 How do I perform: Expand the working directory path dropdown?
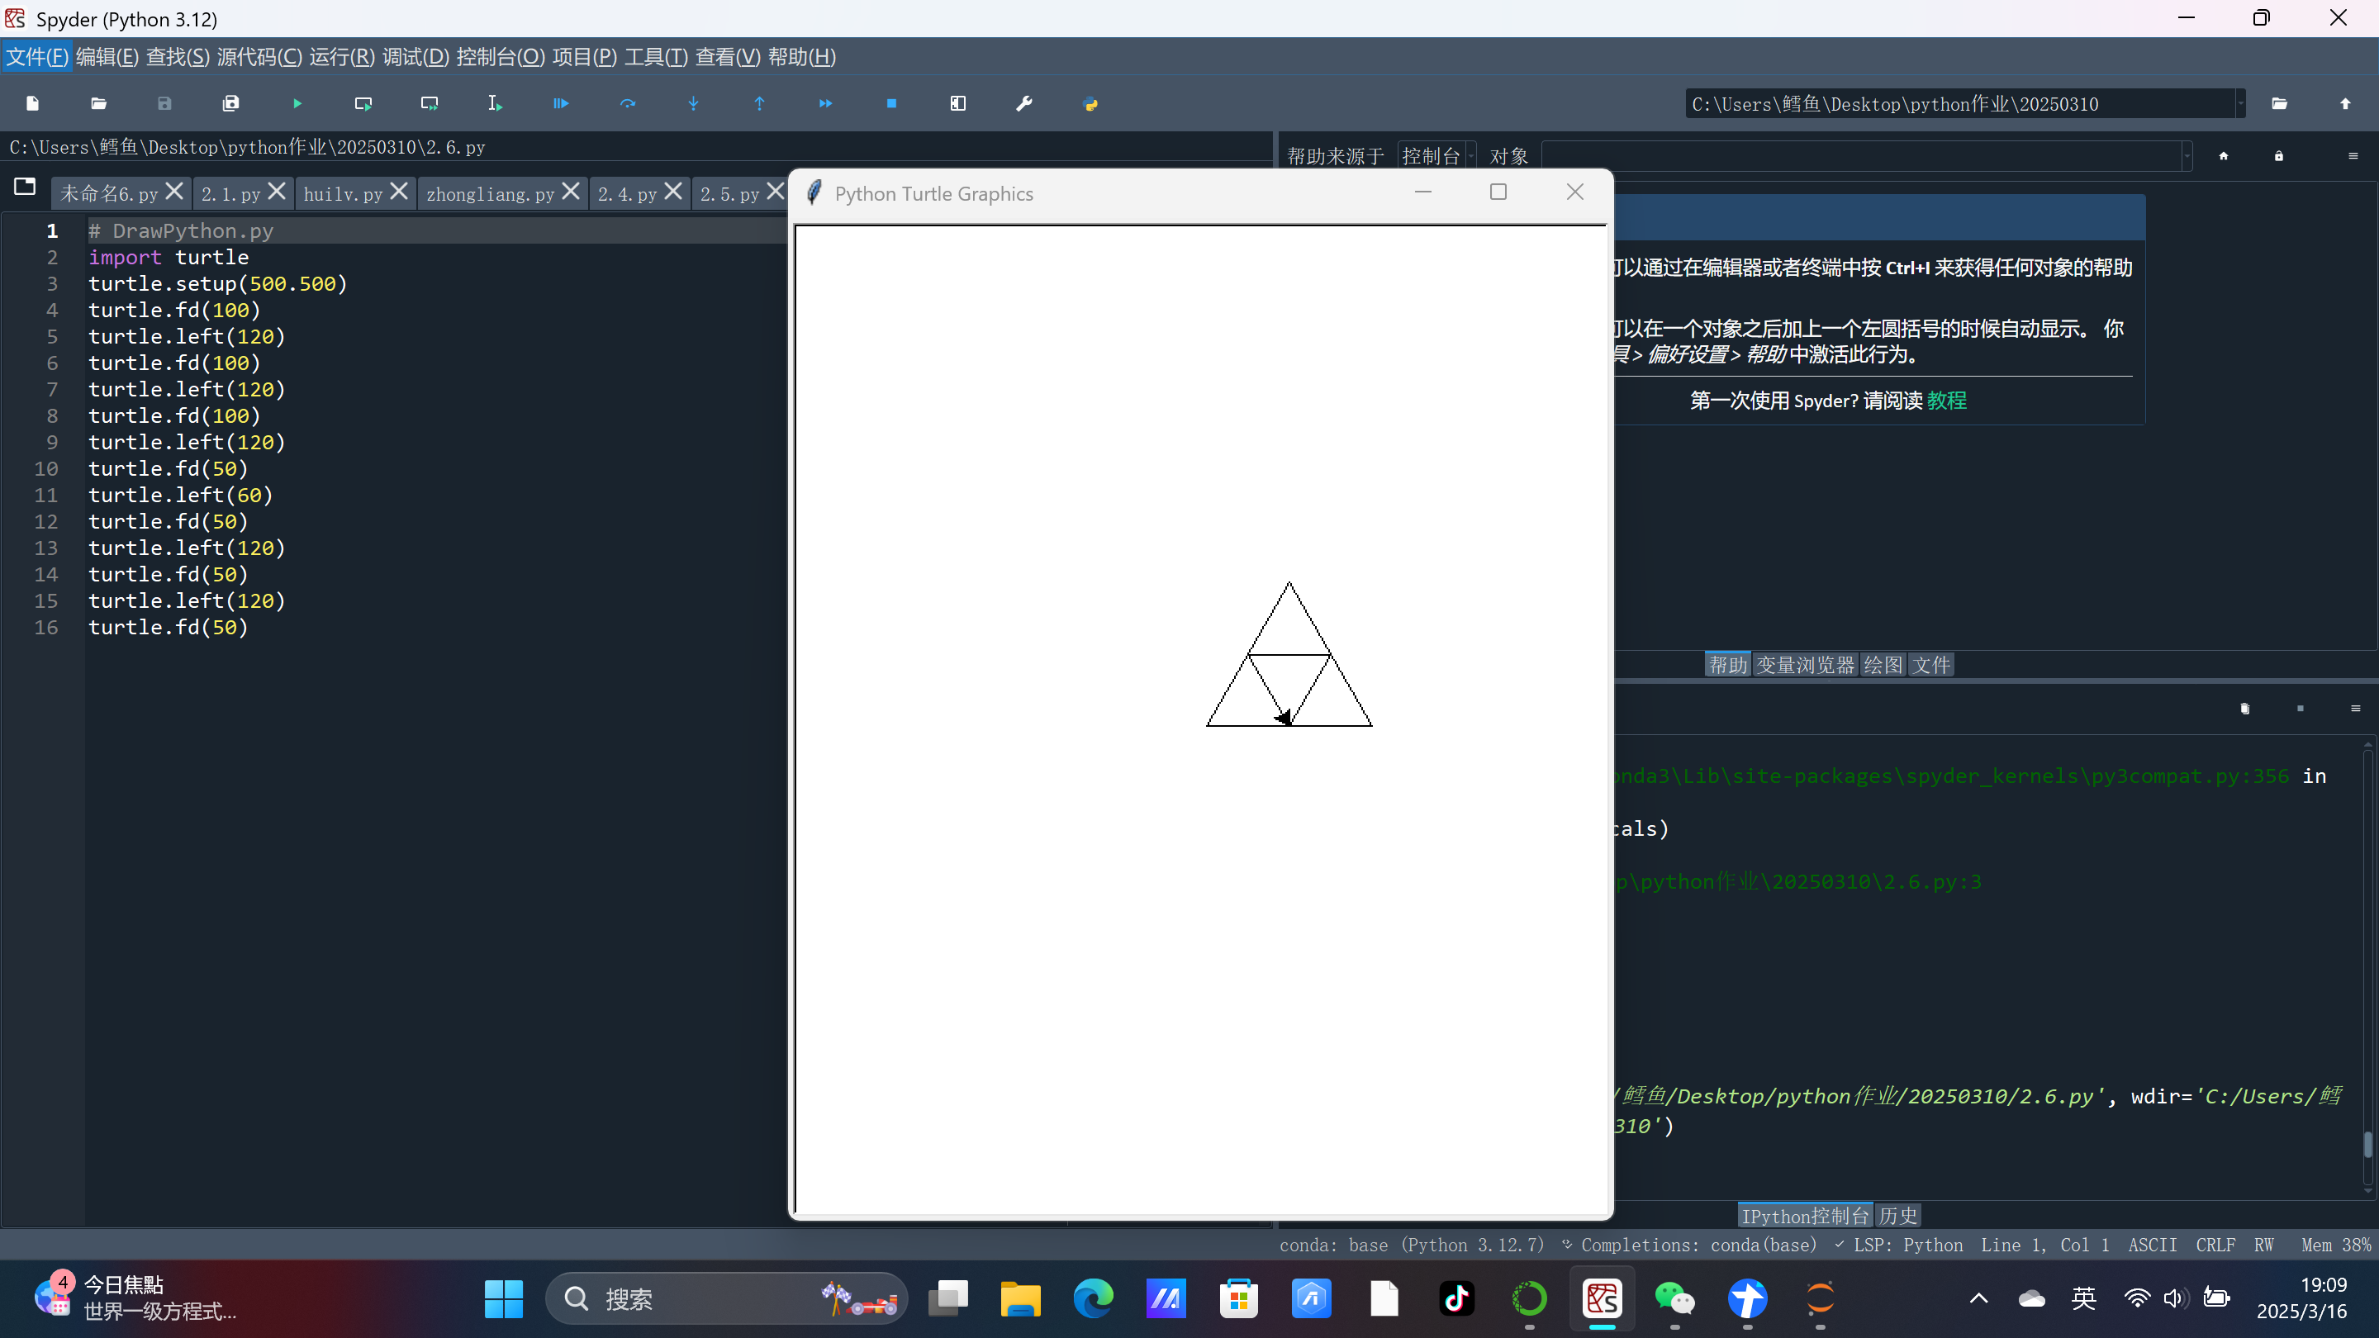(x=2239, y=104)
